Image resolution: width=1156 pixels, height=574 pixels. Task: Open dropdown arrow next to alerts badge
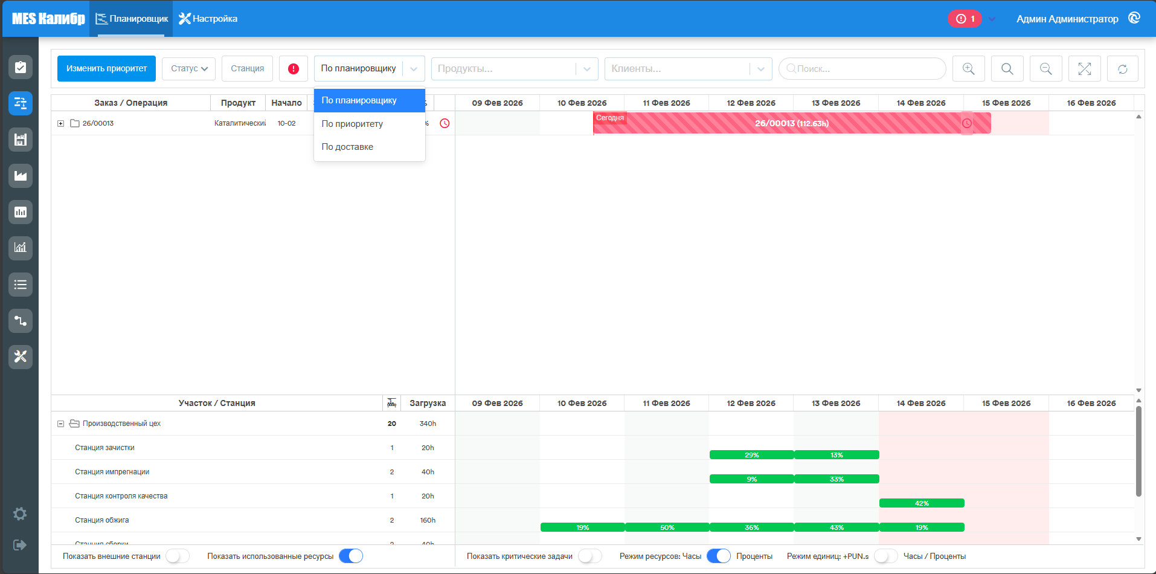click(992, 19)
